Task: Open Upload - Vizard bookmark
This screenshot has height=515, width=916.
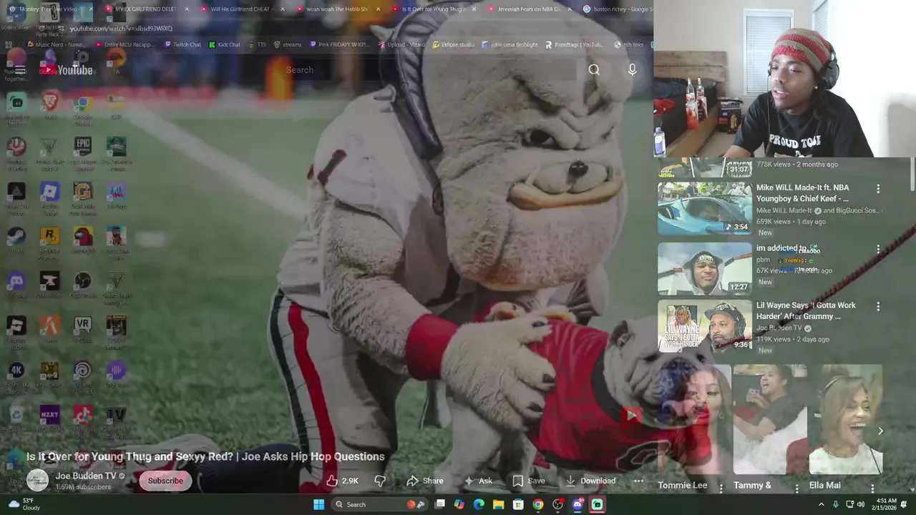Action: point(401,44)
